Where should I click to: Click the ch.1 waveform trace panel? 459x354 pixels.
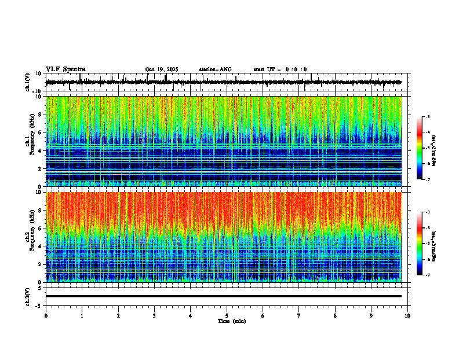[228, 82]
